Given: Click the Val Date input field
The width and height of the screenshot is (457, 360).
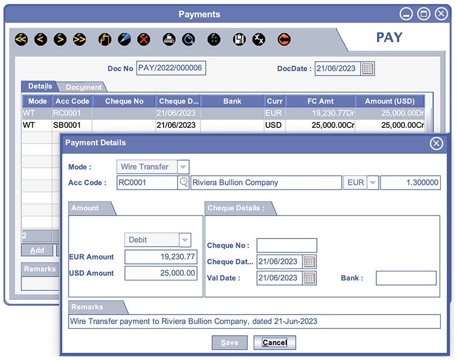Looking at the screenshot, I should point(280,278).
